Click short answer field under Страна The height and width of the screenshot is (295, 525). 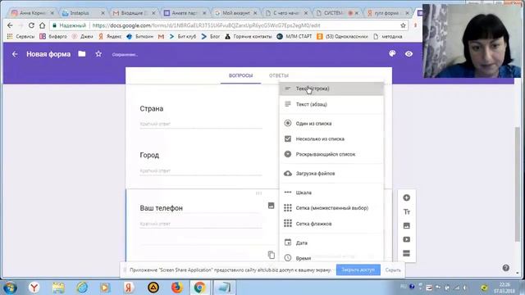(201, 124)
